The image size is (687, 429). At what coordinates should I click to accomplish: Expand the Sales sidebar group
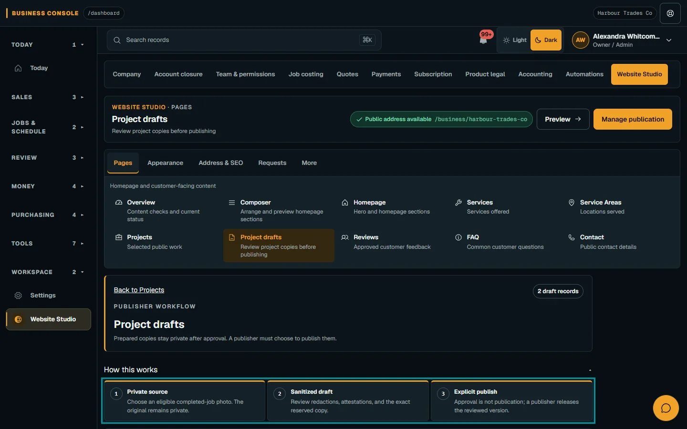[x=48, y=97]
